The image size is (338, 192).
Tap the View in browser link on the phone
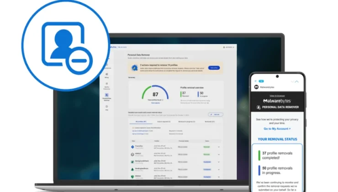click(277, 96)
